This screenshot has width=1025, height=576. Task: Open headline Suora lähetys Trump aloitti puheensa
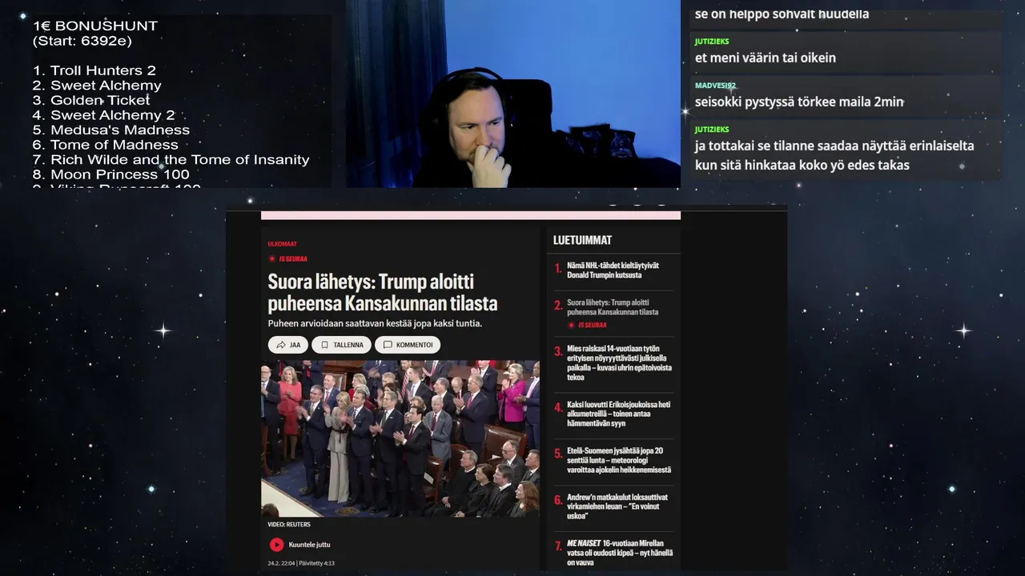pyautogui.click(x=383, y=293)
